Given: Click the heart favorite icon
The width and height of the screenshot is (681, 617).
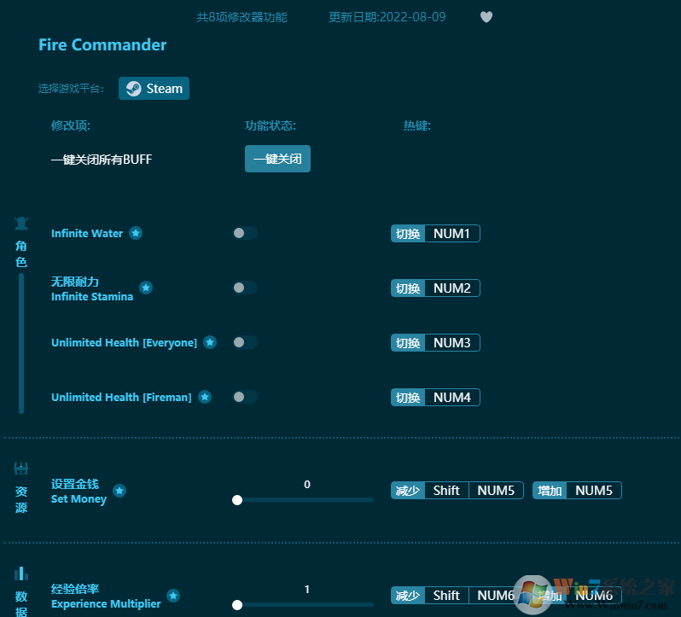Looking at the screenshot, I should 486,17.
